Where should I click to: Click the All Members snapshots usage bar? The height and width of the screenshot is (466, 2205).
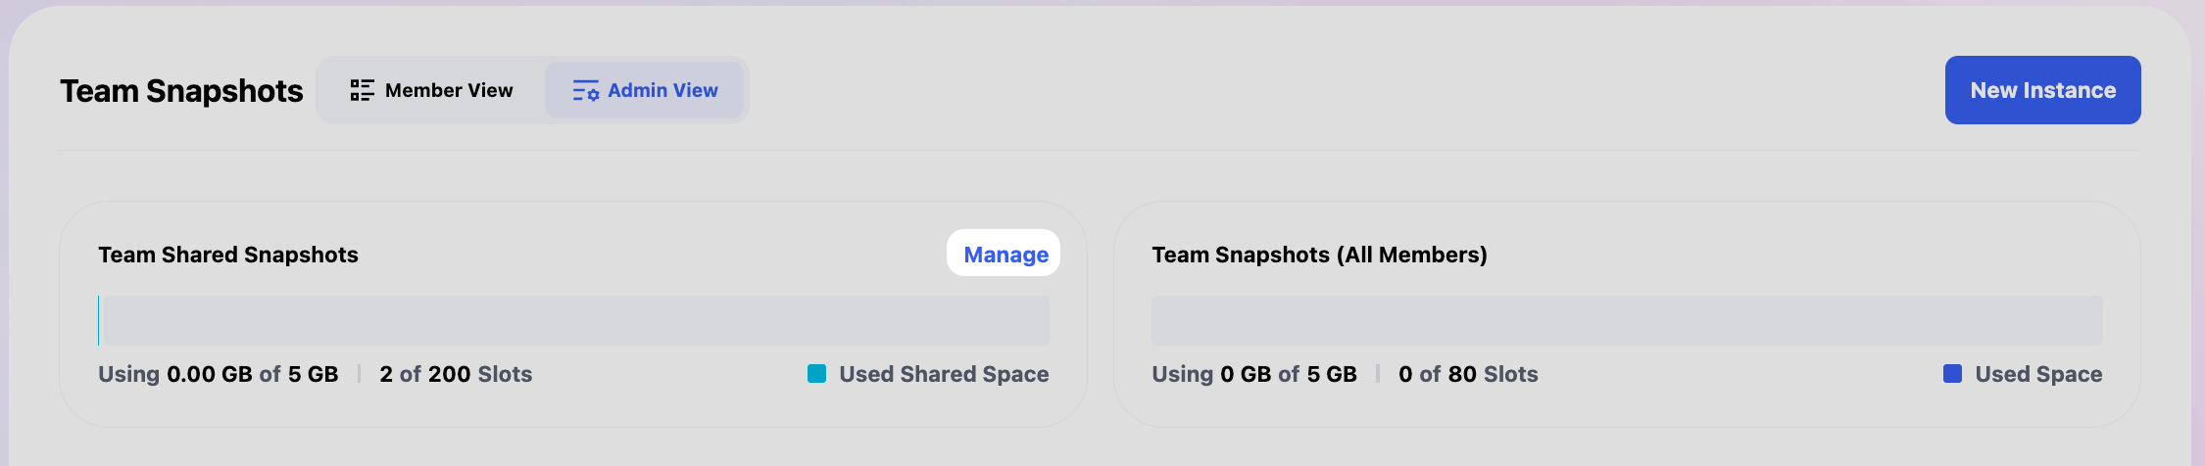tap(1627, 320)
